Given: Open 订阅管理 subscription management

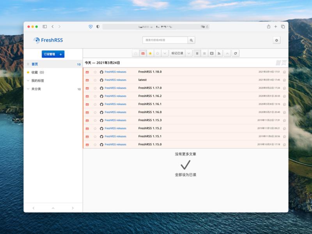Looking at the screenshot, I should click(50, 54).
